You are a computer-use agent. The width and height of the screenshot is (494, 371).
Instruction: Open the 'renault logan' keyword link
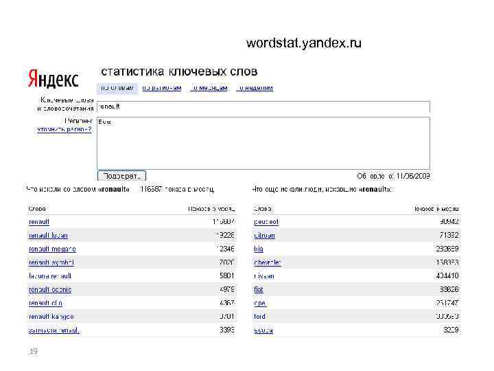48,236
